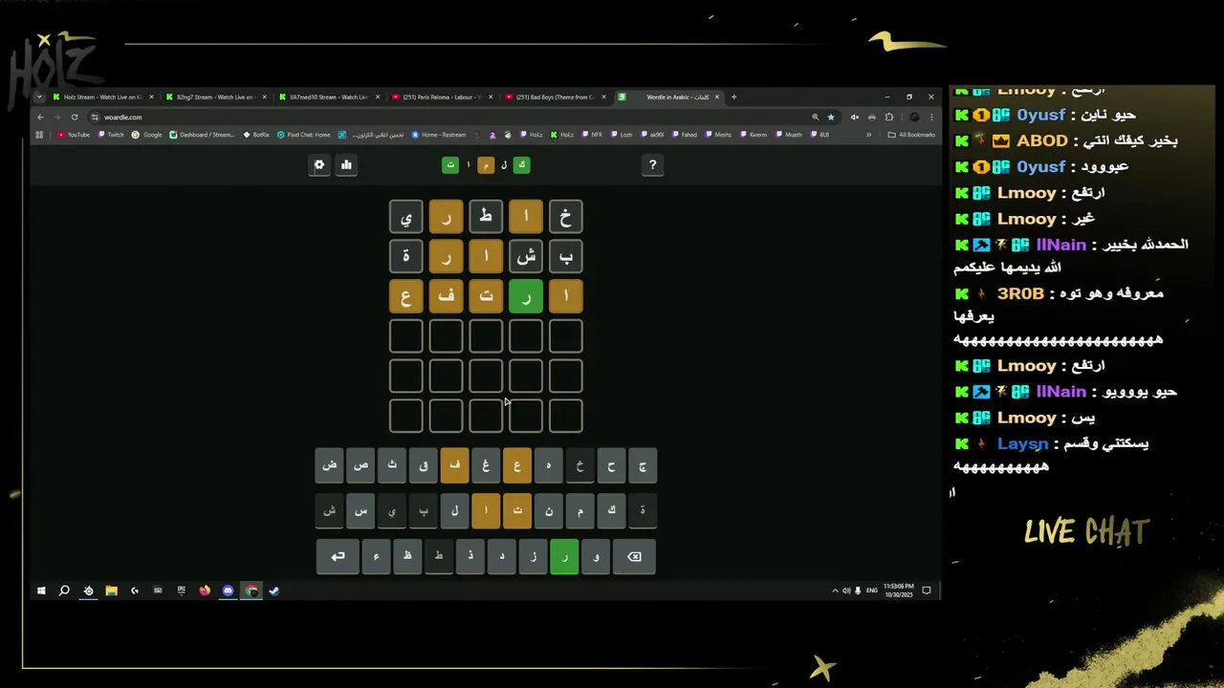Viewport: 1224px width, 688px height.
Task: Tap the ك key on keyboard
Action: click(x=611, y=510)
